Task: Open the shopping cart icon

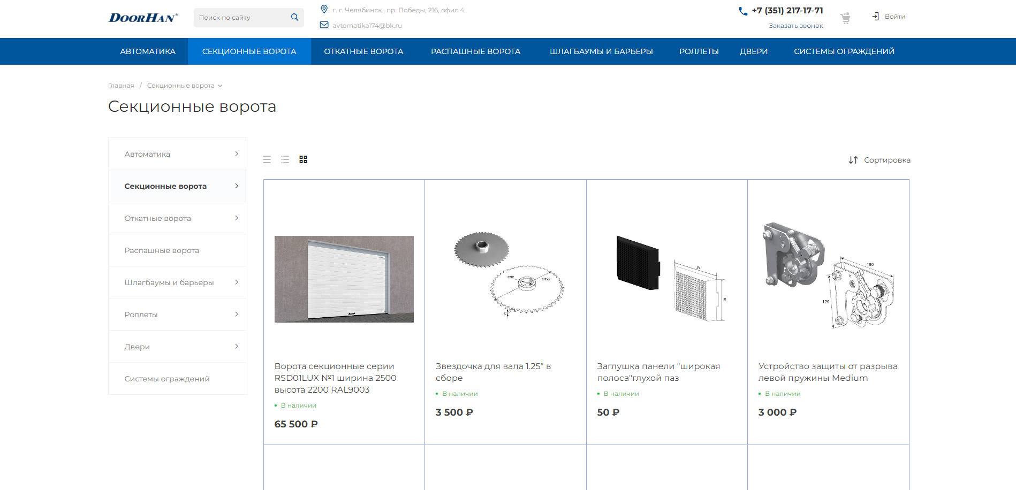Action: click(x=845, y=18)
